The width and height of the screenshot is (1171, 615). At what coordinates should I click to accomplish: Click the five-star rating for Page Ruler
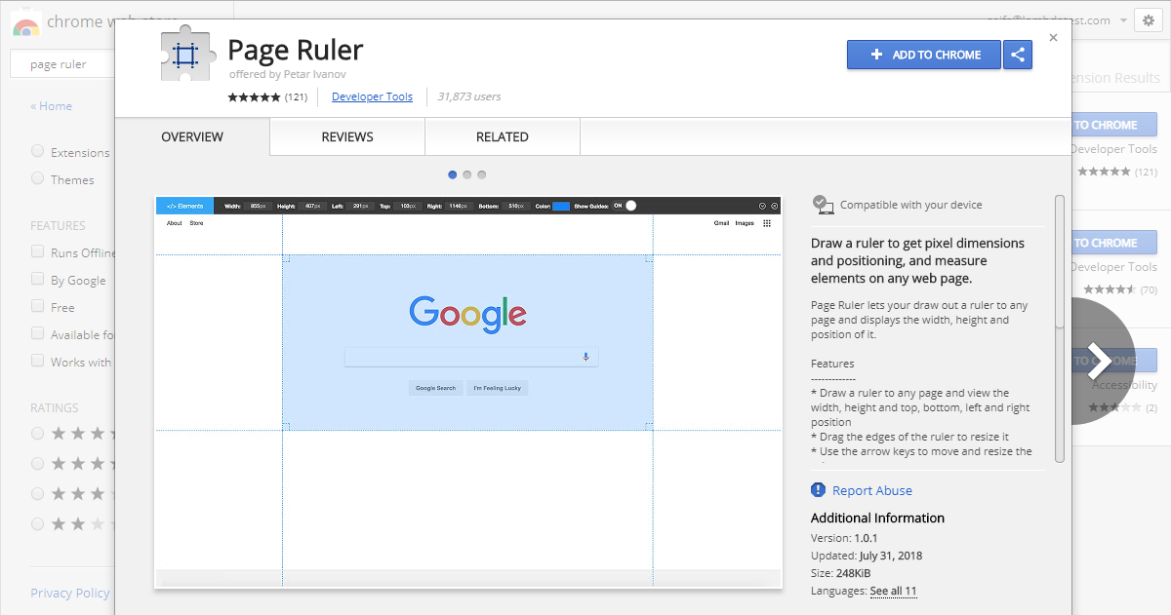(x=254, y=96)
